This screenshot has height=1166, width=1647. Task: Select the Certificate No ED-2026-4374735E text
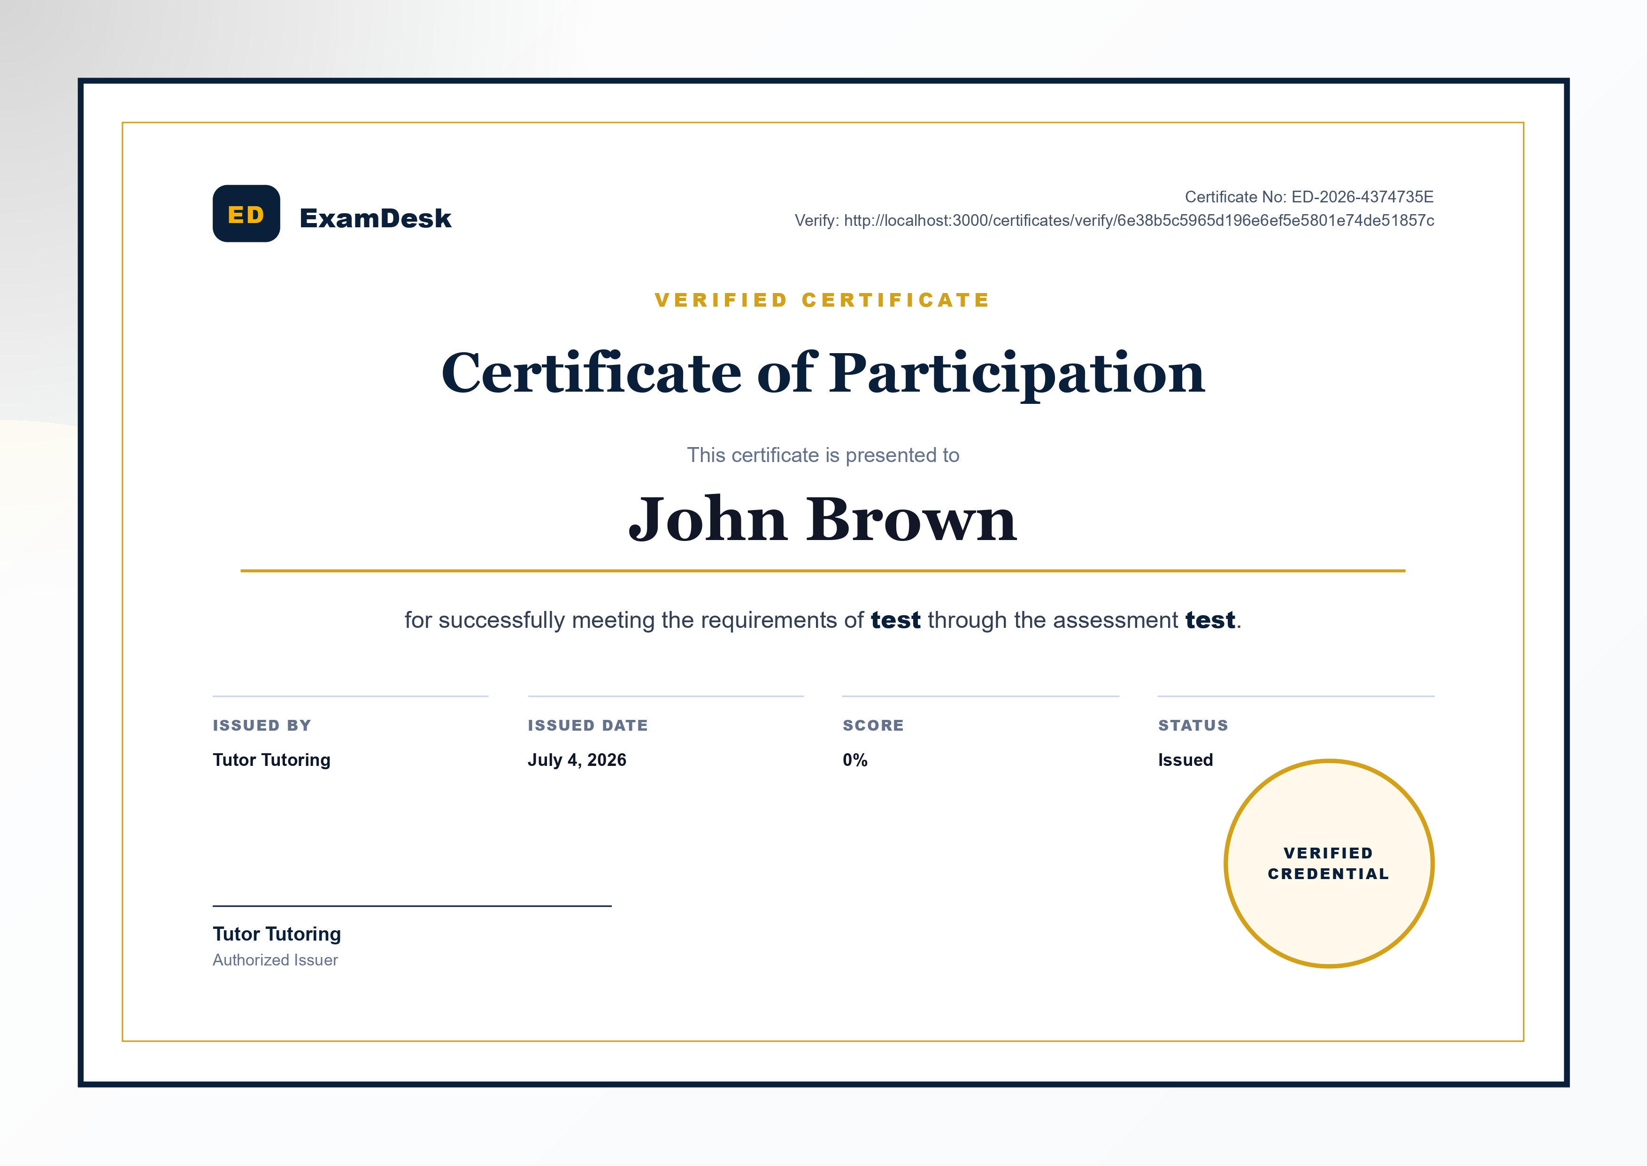coord(1309,197)
